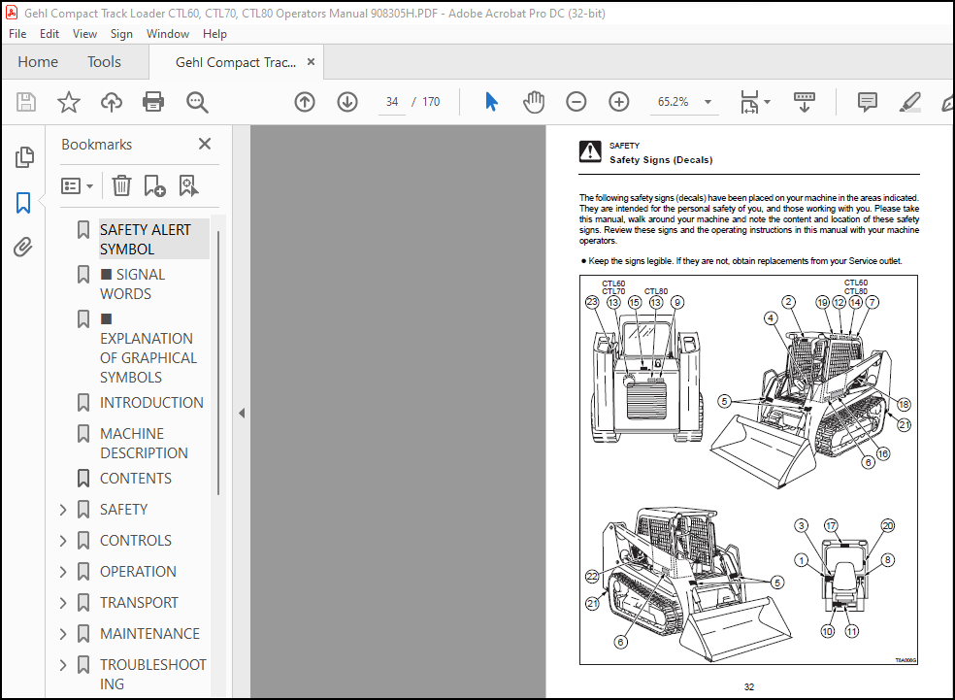Open the Help menu
The image size is (955, 700).
click(214, 34)
